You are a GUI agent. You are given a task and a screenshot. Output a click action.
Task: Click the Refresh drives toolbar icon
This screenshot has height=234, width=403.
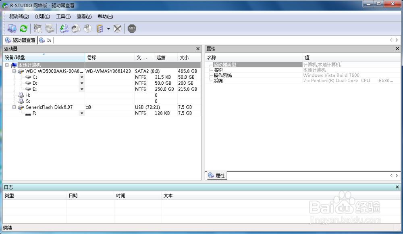23,28
